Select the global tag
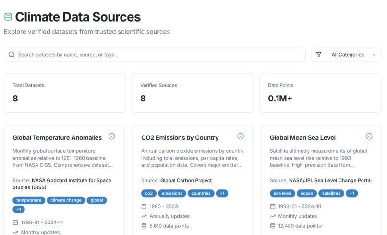The width and height of the screenshot is (387, 235). 97,200
